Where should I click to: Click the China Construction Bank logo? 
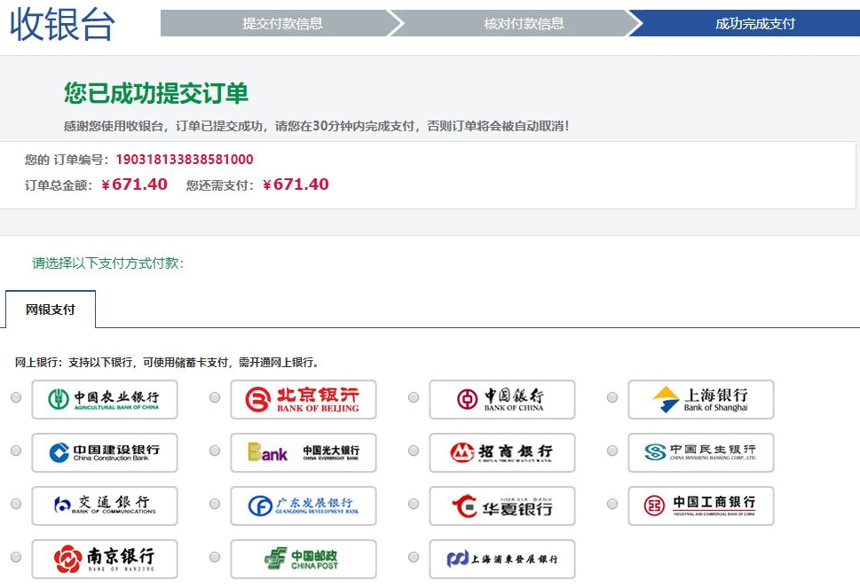point(105,452)
